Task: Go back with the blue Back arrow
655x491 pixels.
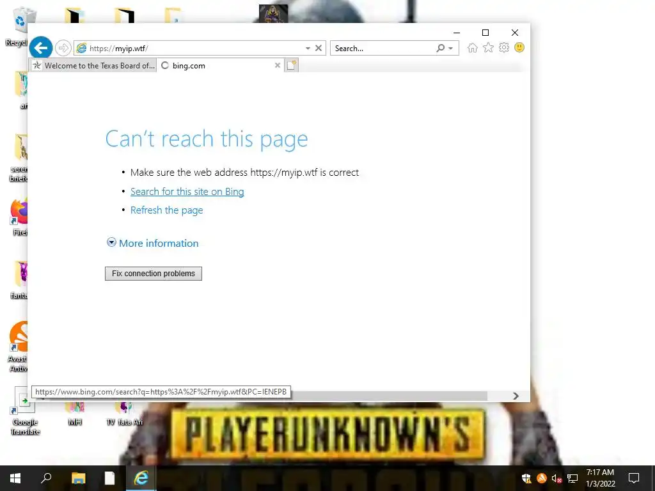Action: click(x=41, y=48)
